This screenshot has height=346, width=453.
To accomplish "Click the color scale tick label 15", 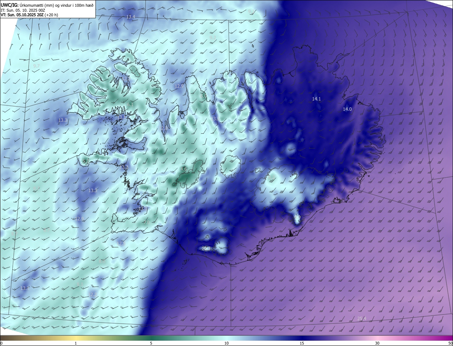I will click(302, 343).
